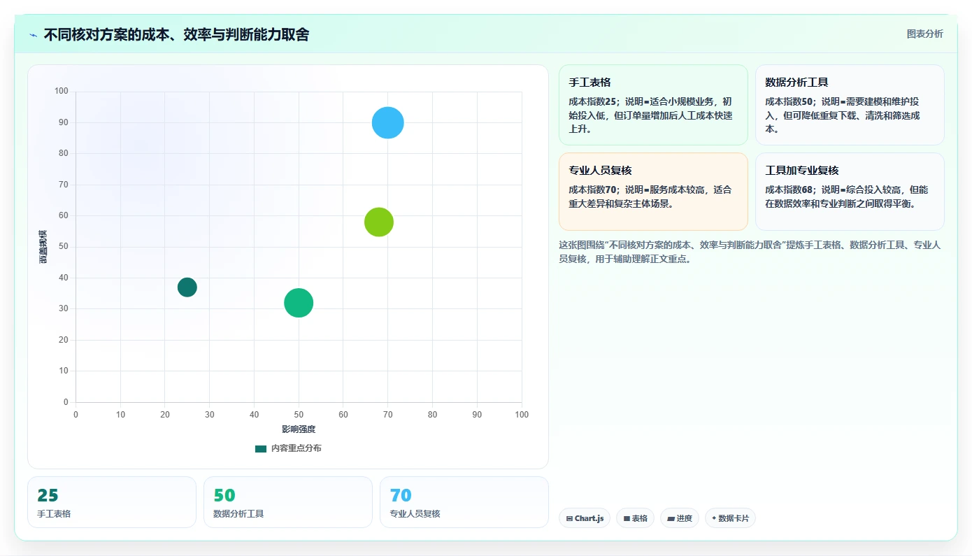
Task: Click the 内容重点分布 legend text
Action: coord(296,448)
